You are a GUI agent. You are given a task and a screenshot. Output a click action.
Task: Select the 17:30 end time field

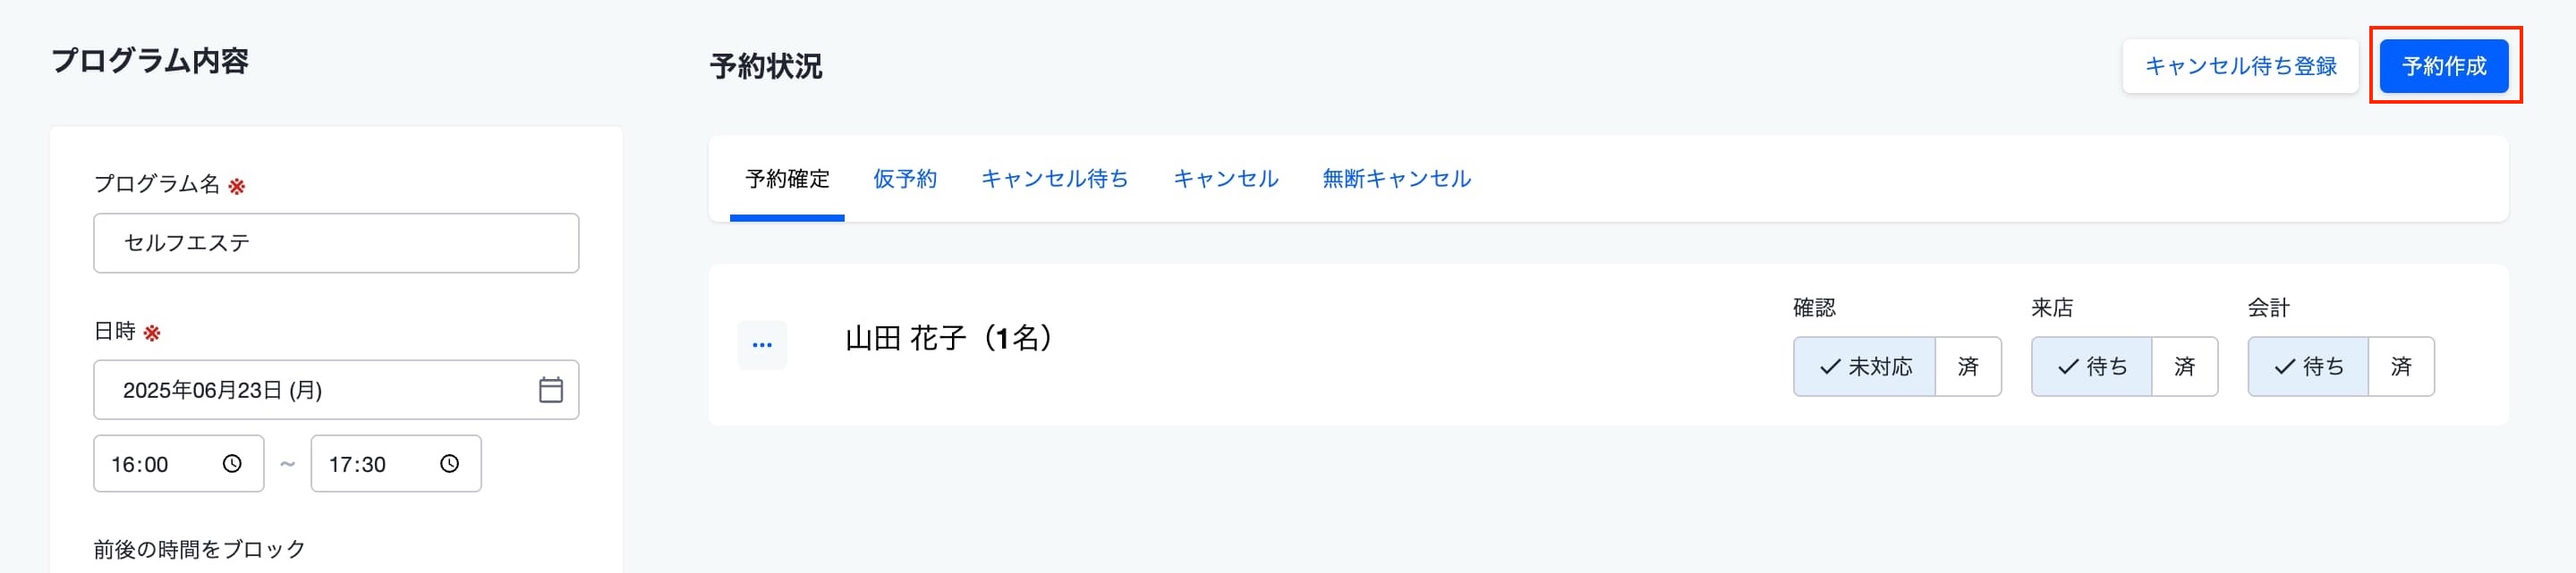click(x=396, y=463)
